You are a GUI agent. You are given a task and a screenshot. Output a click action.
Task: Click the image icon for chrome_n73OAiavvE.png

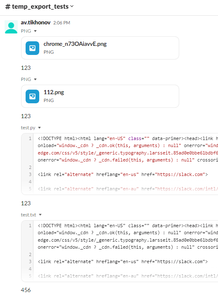[32, 48]
